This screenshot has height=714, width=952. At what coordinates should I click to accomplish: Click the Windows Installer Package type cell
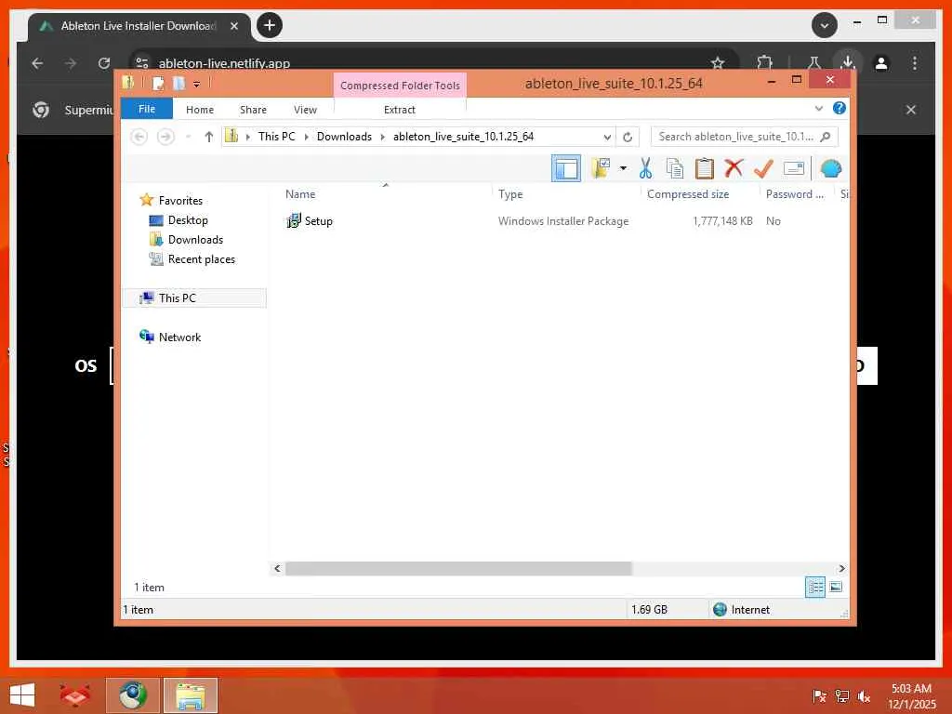[x=563, y=221]
